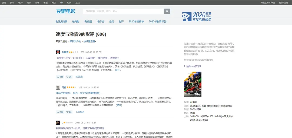
Task: Go to 分类 tab
Action: point(112,22)
